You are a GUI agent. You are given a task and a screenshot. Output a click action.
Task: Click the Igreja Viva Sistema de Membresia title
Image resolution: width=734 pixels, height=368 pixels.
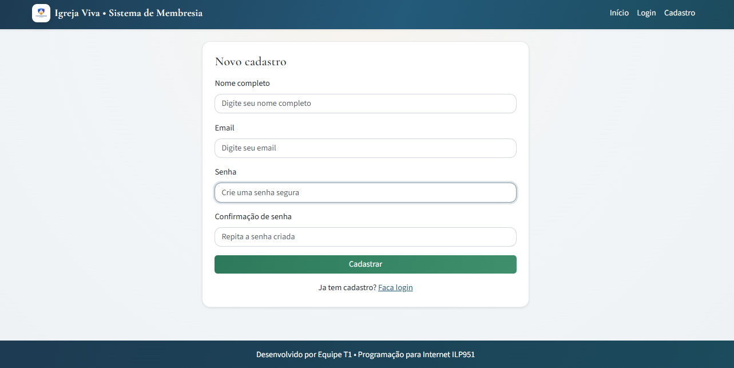tap(129, 13)
